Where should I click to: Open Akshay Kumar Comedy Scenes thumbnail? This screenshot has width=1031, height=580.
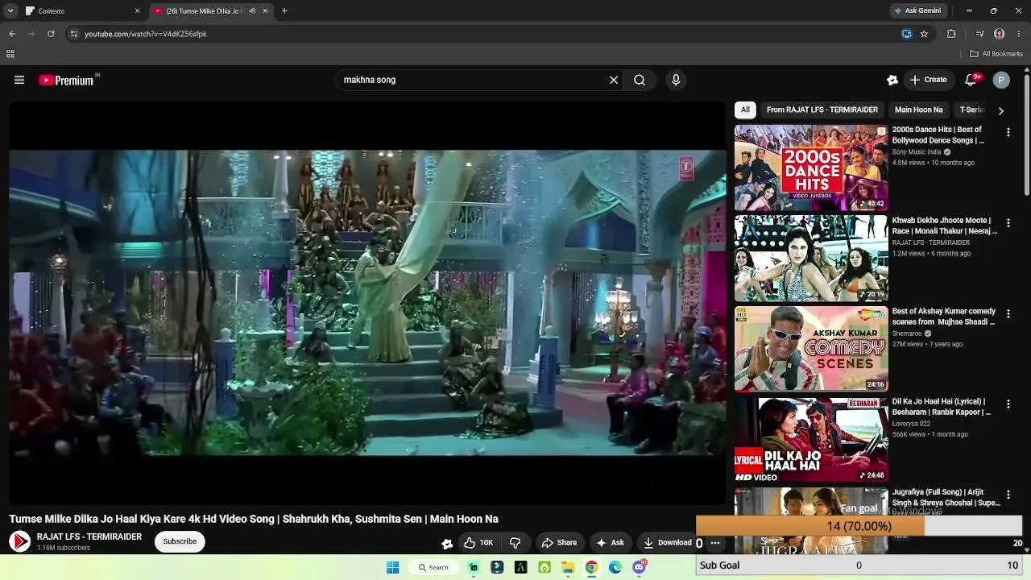click(811, 349)
